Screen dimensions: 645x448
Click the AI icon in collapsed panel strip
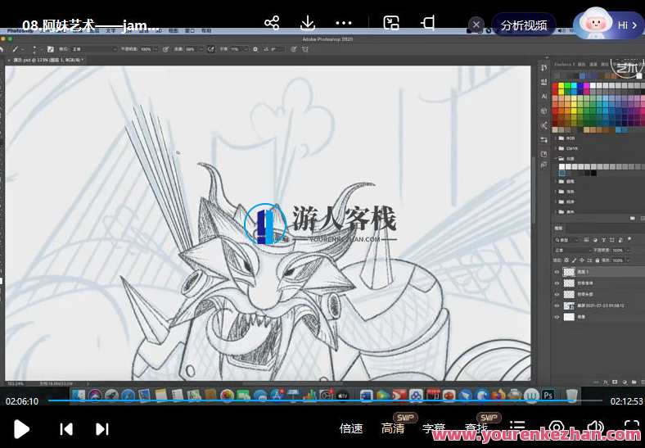click(544, 97)
